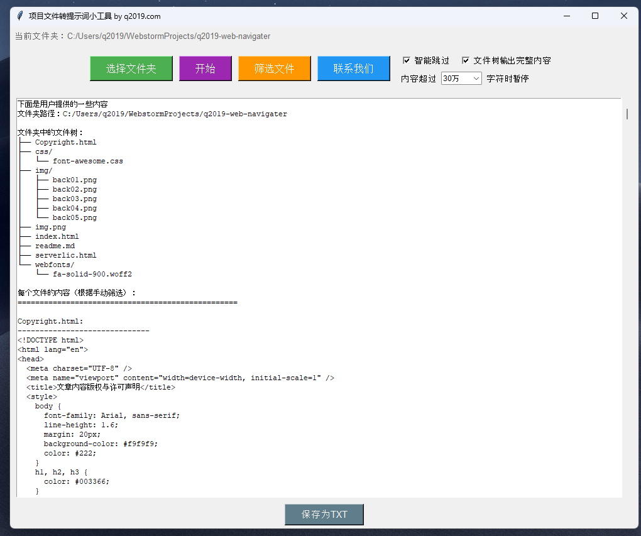Minimize the tool window

pos(566,16)
